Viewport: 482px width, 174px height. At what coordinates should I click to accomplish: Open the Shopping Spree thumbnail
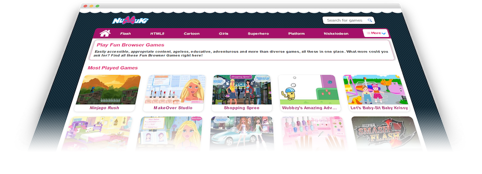point(242,90)
